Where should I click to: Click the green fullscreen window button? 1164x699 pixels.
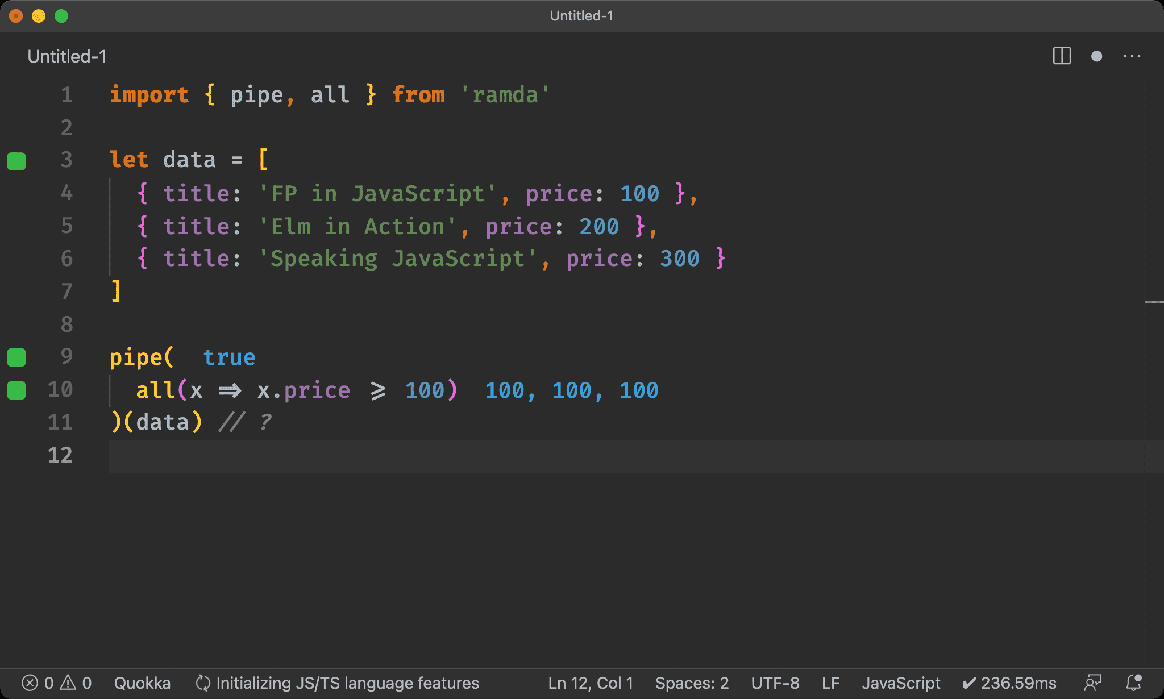(x=61, y=16)
